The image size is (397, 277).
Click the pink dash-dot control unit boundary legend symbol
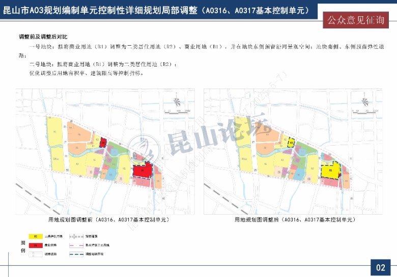click(x=76, y=245)
